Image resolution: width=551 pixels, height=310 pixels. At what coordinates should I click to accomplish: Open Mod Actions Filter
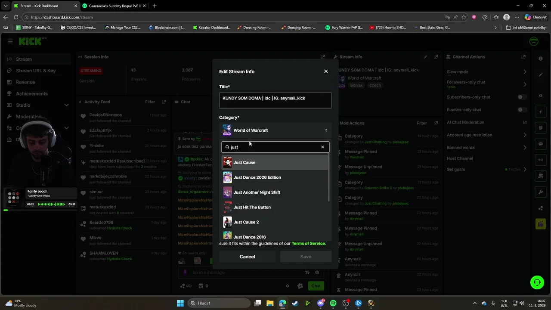pyautogui.click(x=422, y=123)
